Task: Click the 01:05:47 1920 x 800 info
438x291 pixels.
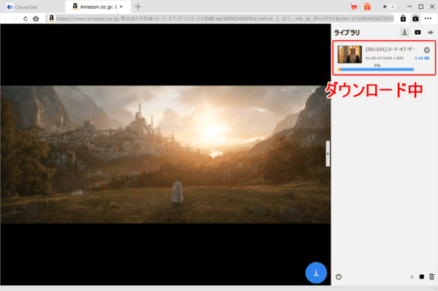Action: pyautogui.click(x=385, y=58)
